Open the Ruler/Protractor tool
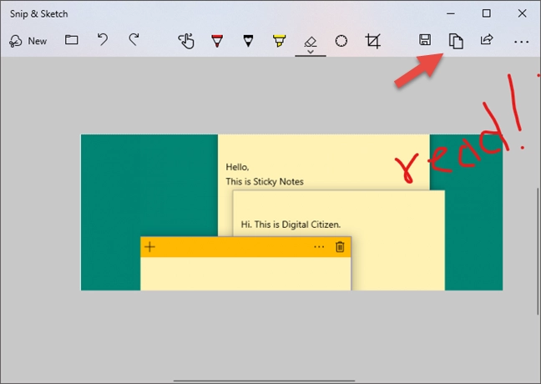Screen dimensions: 541x384 pyautogui.click(x=341, y=41)
